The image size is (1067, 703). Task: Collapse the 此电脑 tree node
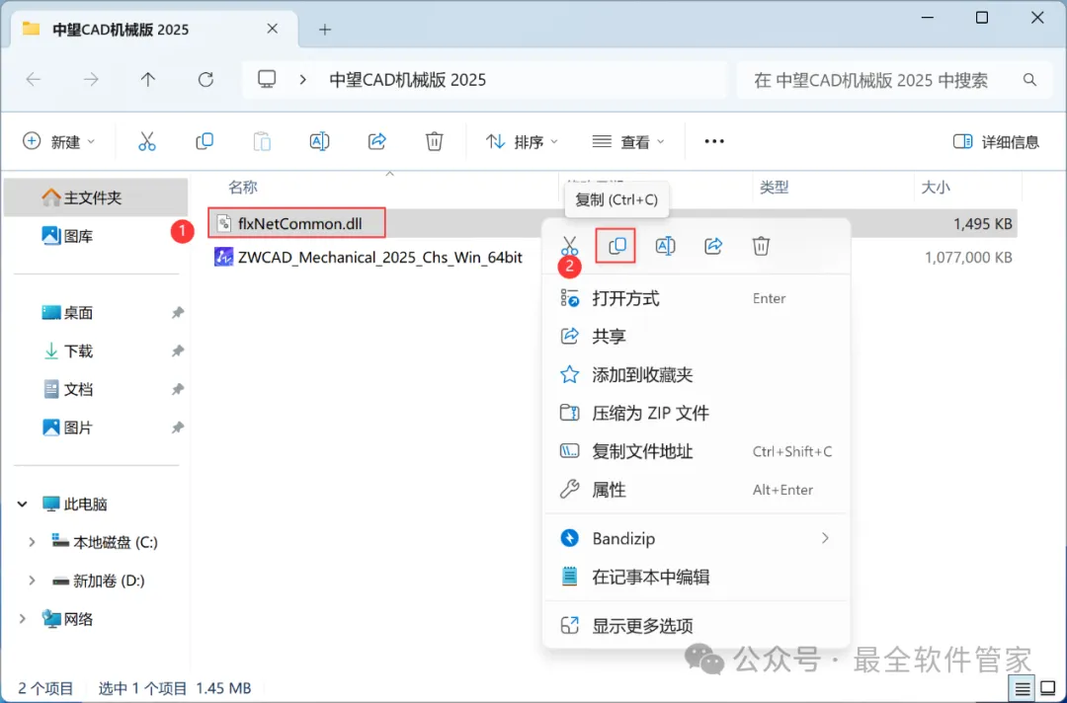[x=23, y=504]
